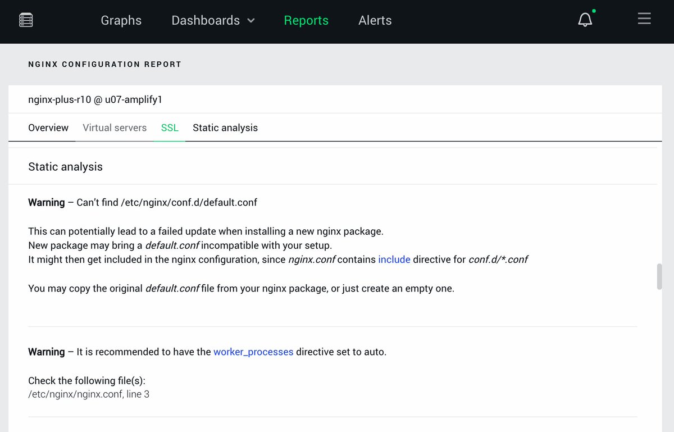
Task: Click the 'failed update' explanation line
Action: pyautogui.click(x=206, y=231)
